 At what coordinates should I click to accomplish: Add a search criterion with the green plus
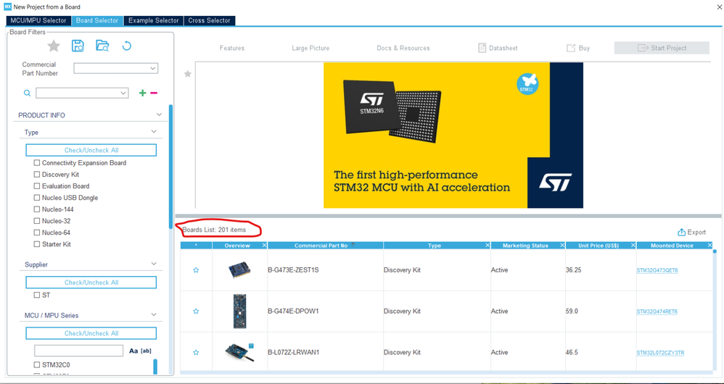(143, 93)
